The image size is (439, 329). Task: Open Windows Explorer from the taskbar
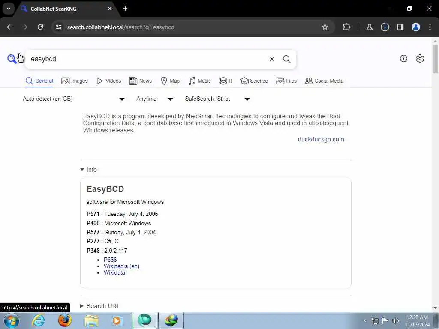coord(91,320)
